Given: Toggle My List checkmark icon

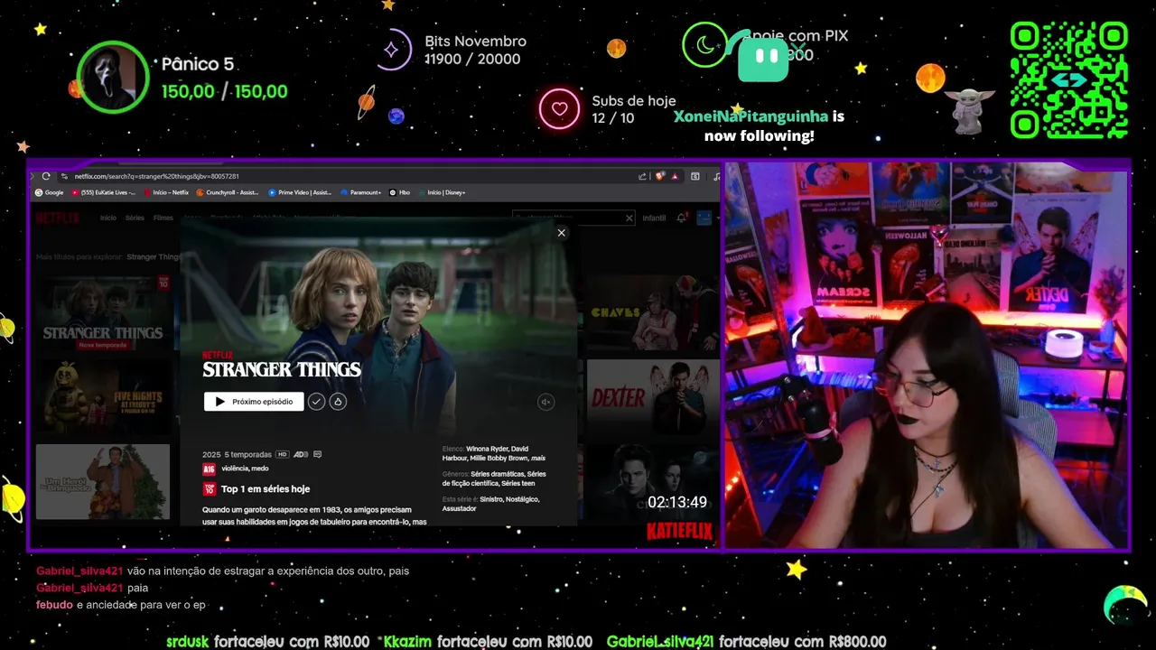Looking at the screenshot, I should tap(316, 402).
